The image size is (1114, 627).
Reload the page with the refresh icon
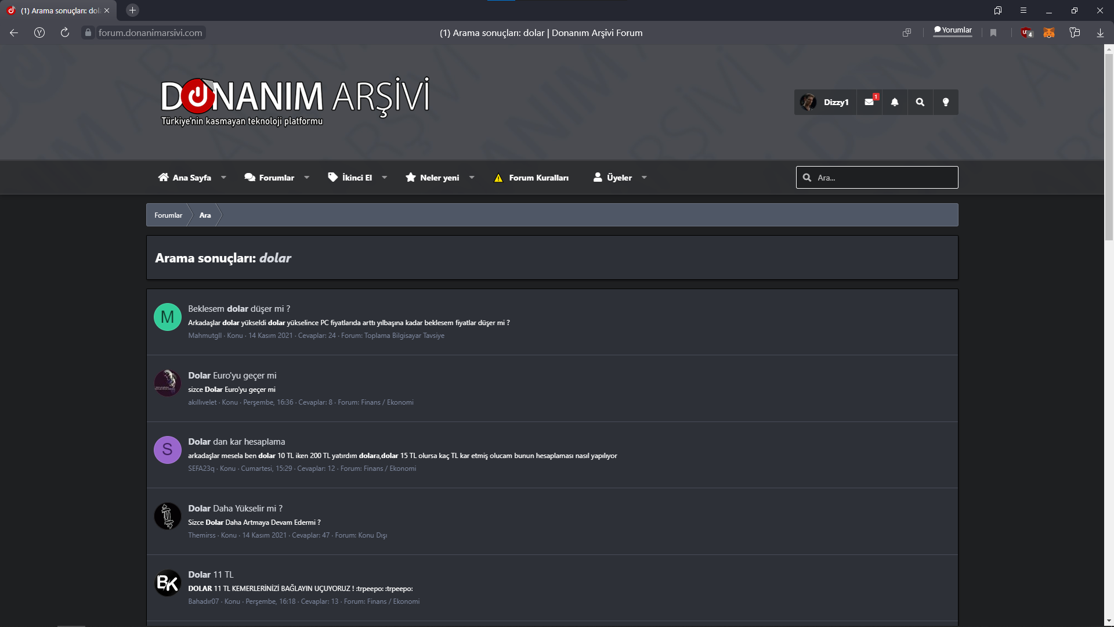tap(65, 33)
